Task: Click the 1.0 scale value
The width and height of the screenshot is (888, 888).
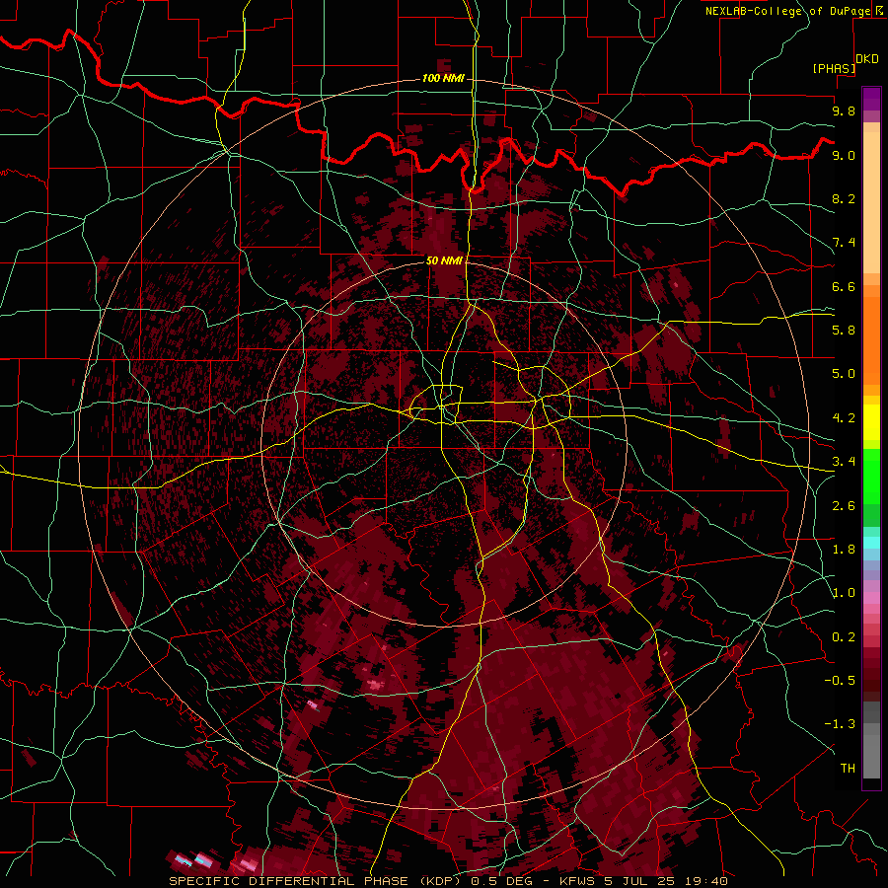Action: click(x=844, y=593)
